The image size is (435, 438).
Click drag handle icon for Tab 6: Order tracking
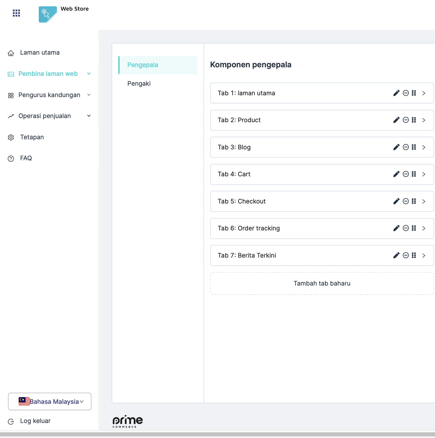click(x=414, y=228)
